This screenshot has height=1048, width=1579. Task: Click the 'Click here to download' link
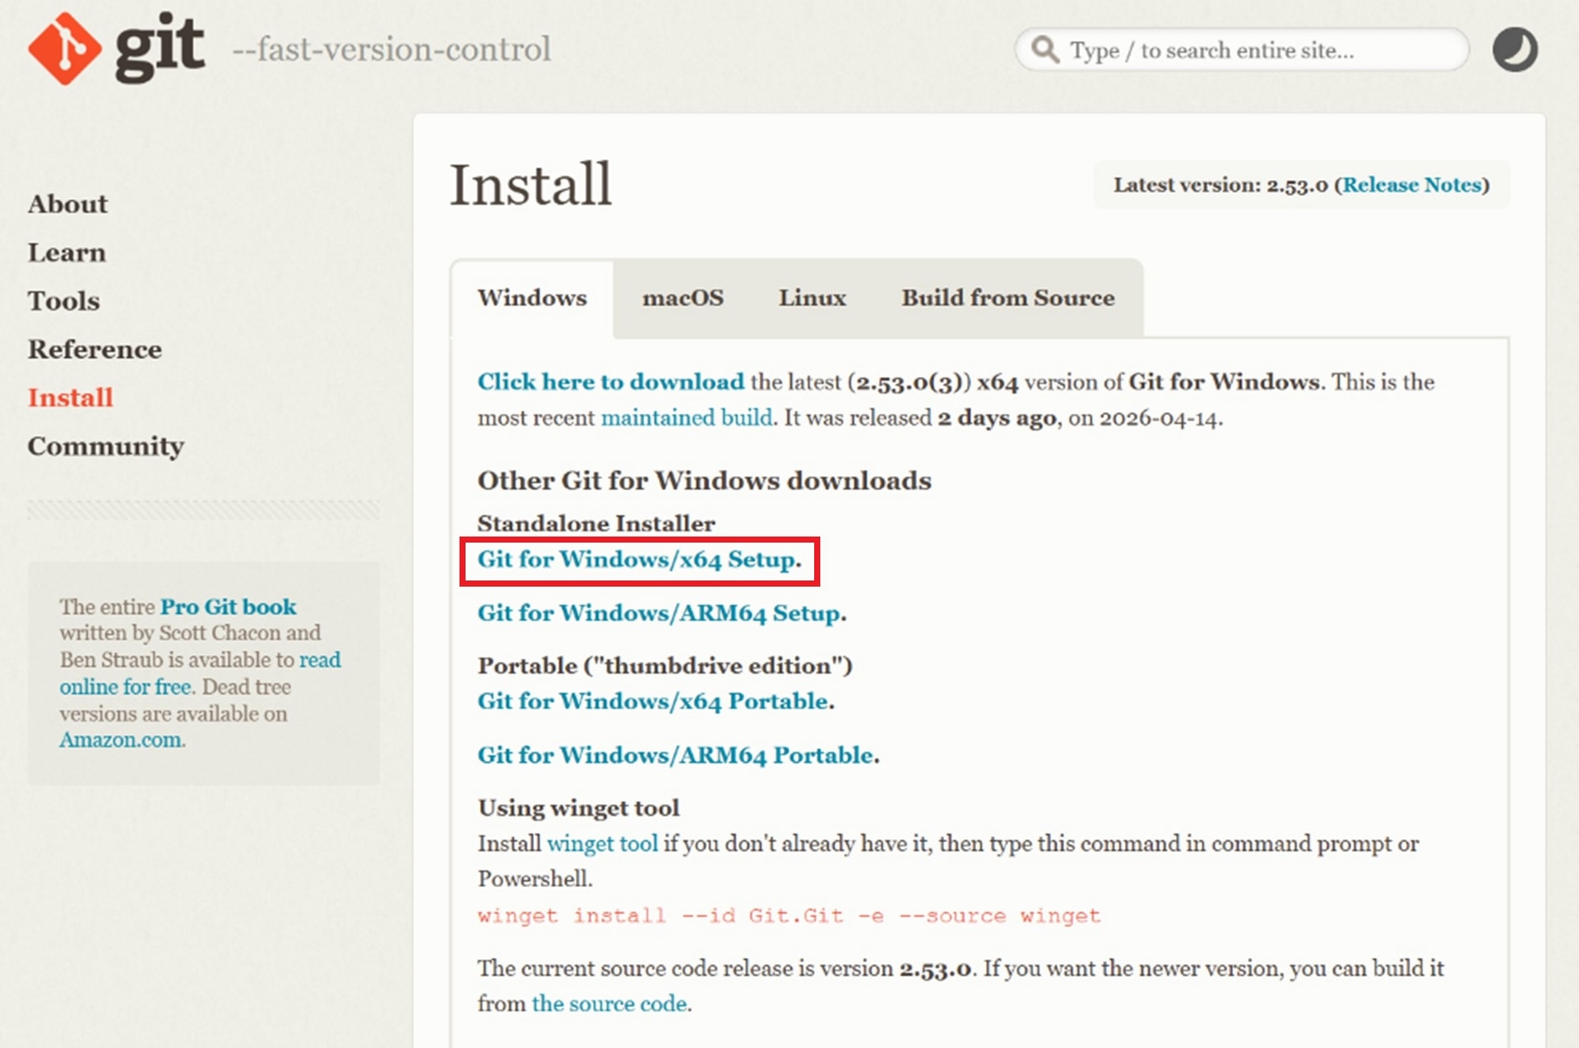[611, 381]
